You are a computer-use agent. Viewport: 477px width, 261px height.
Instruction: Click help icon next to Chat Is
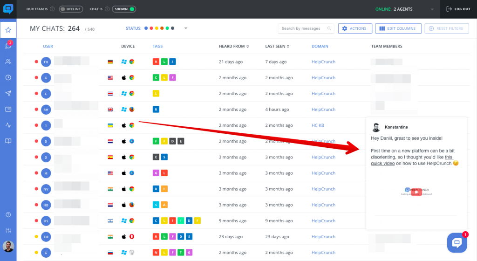pos(107,9)
